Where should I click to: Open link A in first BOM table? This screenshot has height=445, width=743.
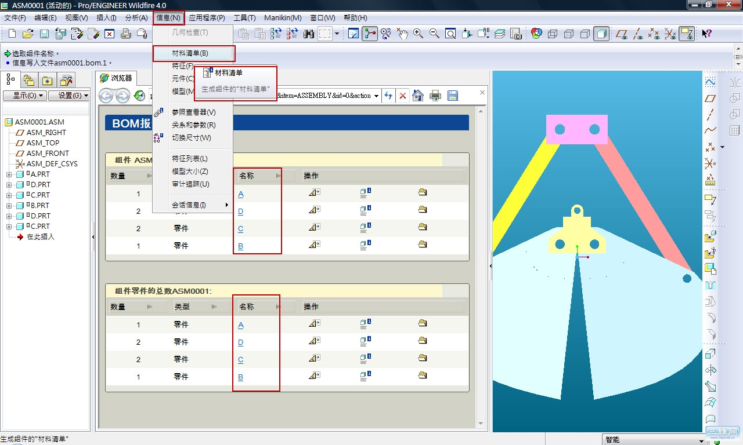click(241, 194)
